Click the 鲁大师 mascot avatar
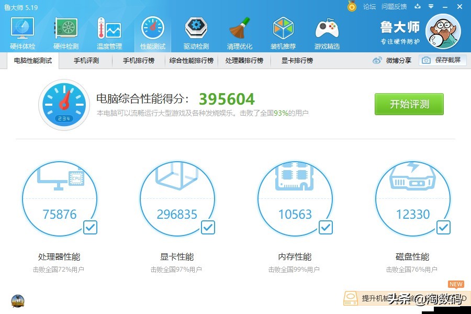 pos(443,31)
